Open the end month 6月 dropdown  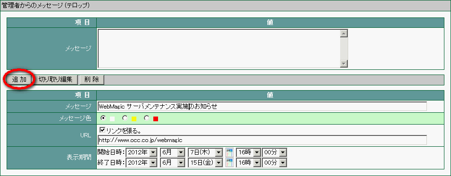(173, 163)
